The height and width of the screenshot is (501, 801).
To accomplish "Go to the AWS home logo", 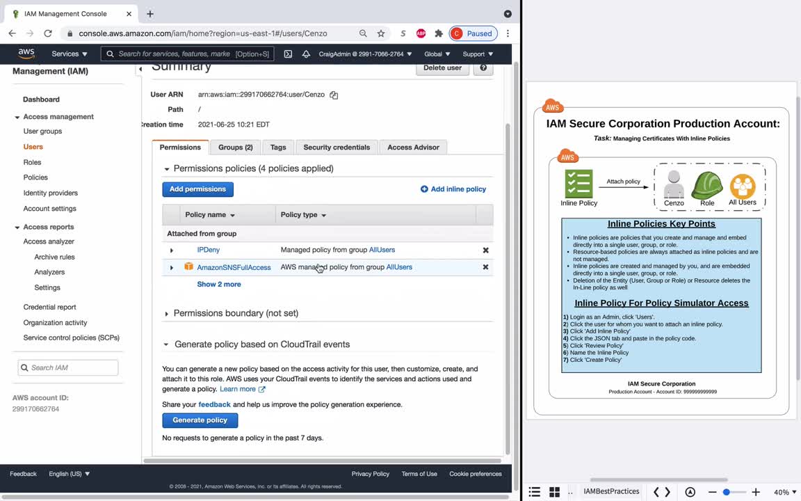I will [x=26, y=54].
